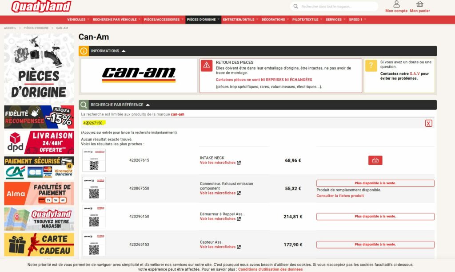This screenshot has height=272, width=455.
Task: Go to ACCUEIL breadcrumb
Action: tap(10, 28)
